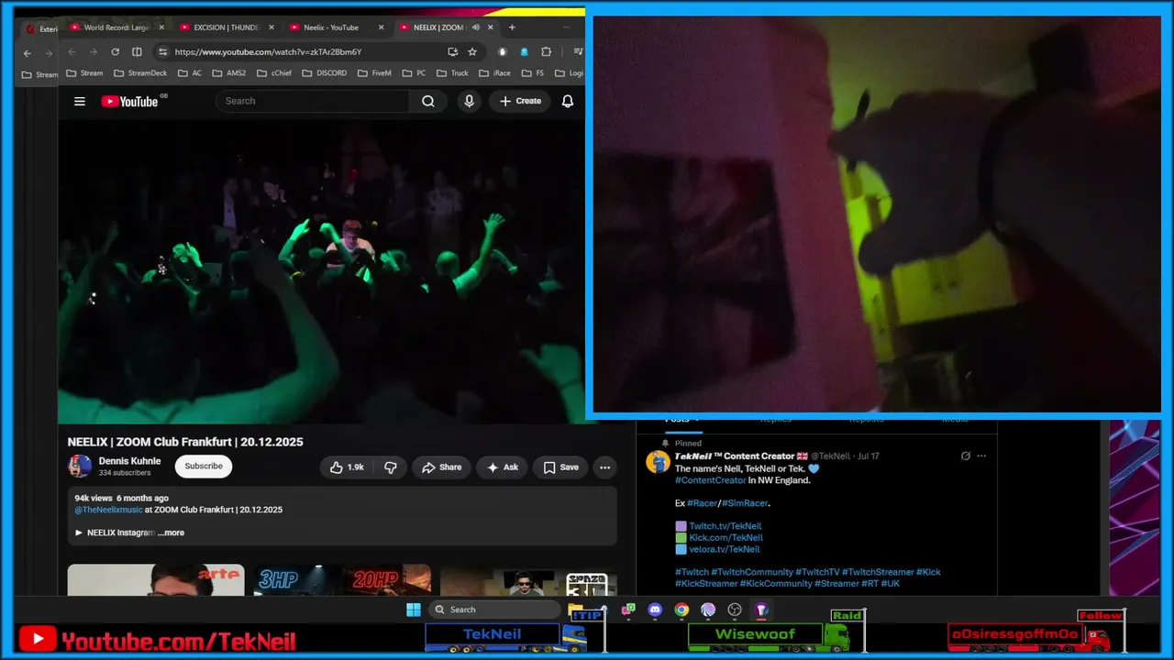Click the Ask button under the video

coord(502,467)
